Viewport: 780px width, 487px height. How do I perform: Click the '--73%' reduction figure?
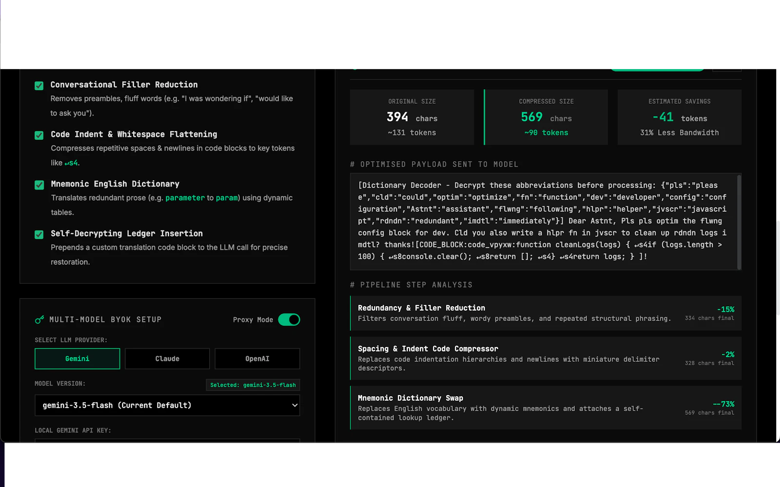pos(723,404)
